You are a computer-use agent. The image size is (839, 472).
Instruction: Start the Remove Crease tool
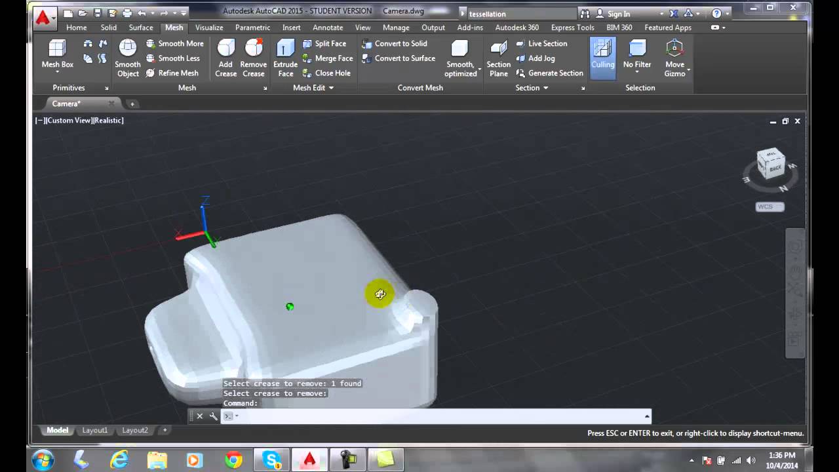[x=254, y=58]
